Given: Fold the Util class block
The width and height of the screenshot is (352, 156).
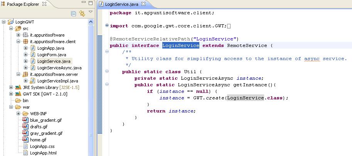Looking at the screenshot, I should click(107, 71).
